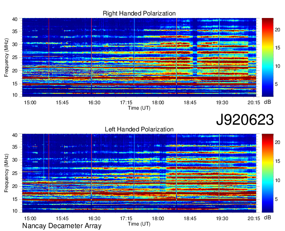Click the 18:00 time tick under Right Handed plot
Viewport: 285px width, 231px height.
[x=158, y=103]
